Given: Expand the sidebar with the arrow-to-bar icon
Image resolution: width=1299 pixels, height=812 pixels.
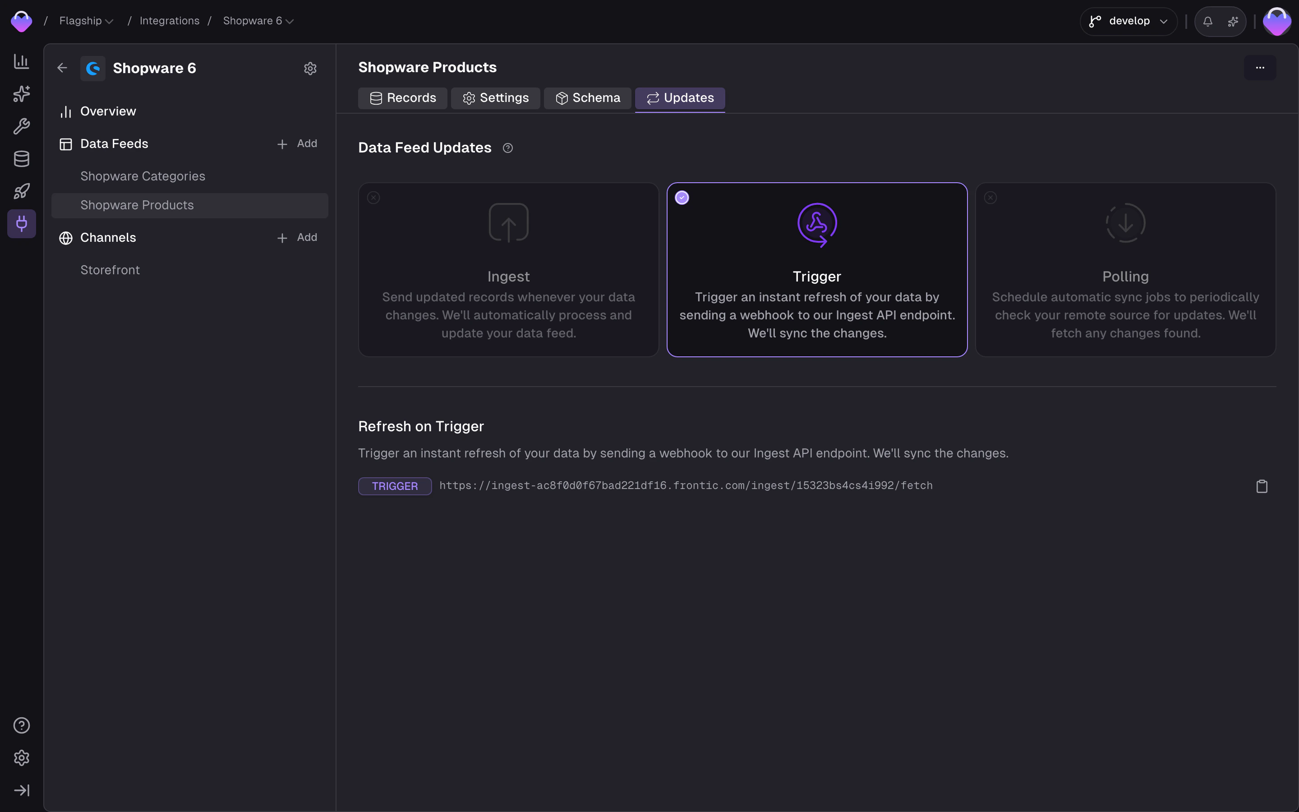Looking at the screenshot, I should point(22,790).
